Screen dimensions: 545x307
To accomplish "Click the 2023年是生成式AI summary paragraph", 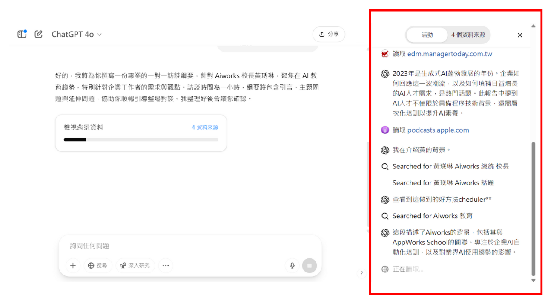I will click(x=456, y=93).
